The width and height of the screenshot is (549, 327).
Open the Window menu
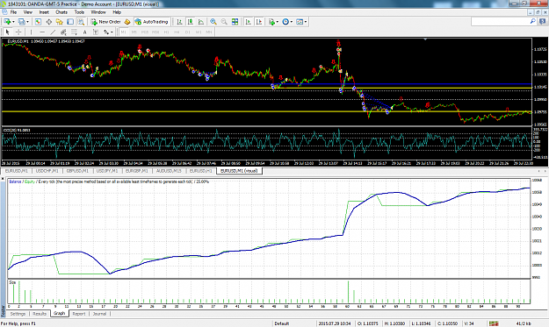(98, 12)
